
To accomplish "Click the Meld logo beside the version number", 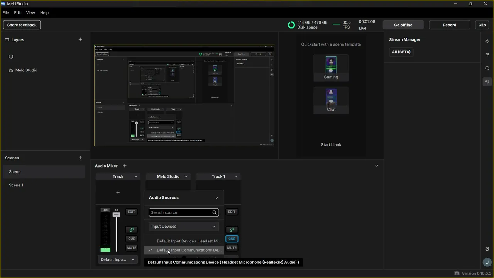I will coord(457,273).
